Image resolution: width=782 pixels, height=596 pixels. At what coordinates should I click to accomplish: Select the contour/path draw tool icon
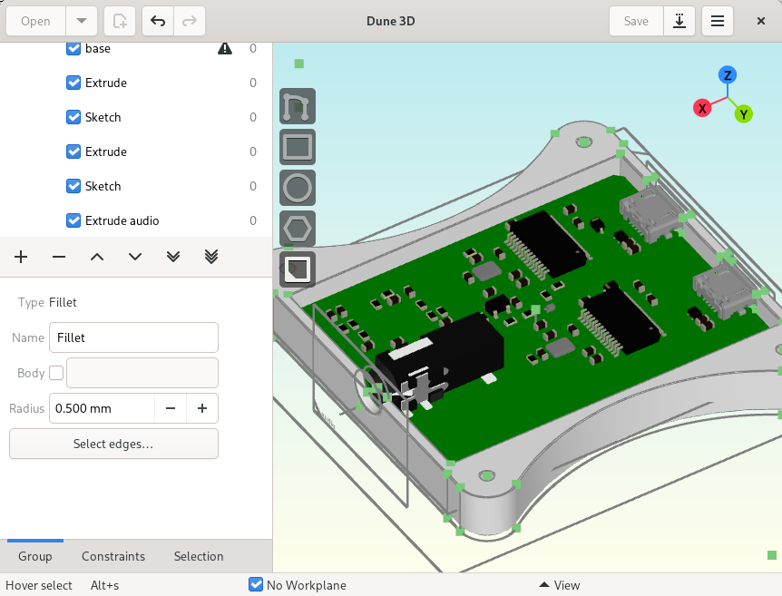pos(298,106)
